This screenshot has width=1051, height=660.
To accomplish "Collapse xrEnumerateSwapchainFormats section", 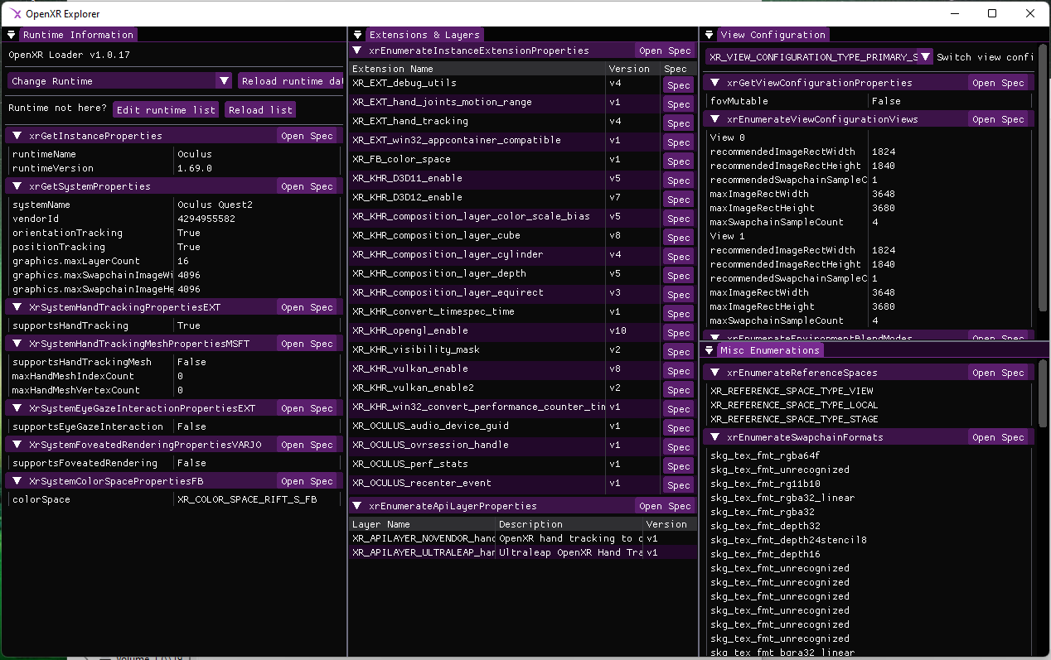I will (x=715, y=437).
